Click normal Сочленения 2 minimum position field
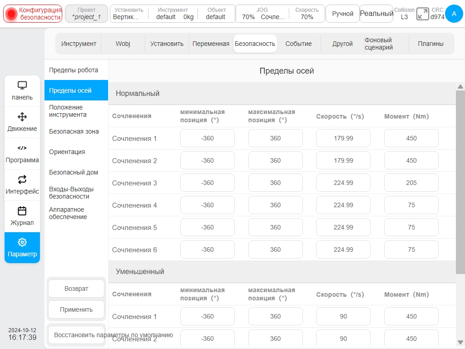The height and width of the screenshot is (349, 465). click(x=207, y=160)
